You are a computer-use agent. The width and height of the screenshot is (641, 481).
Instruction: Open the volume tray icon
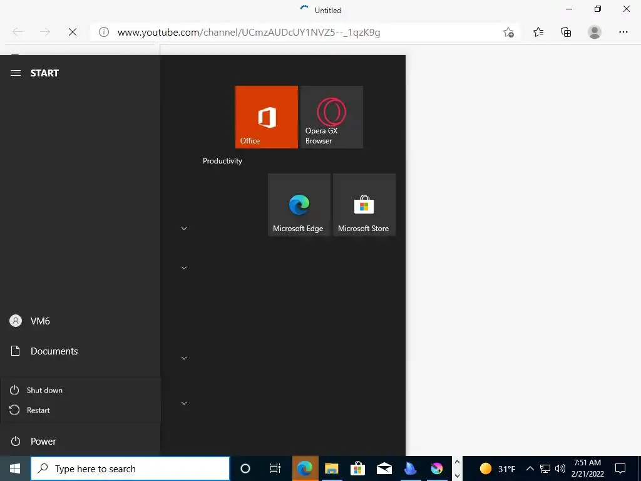tap(560, 468)
